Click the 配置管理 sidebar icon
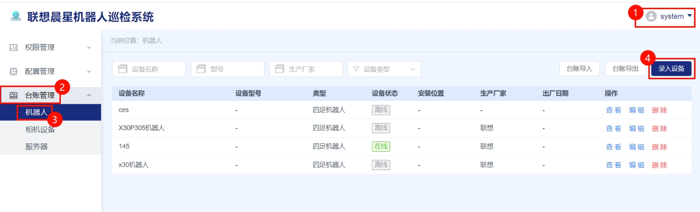Viewport: 700px width, 212px height. point(14,71)
